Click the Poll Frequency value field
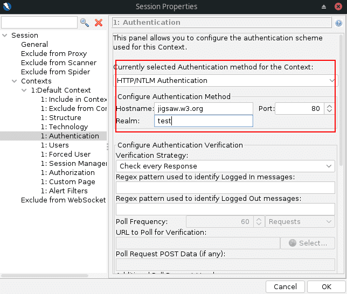This screenshot has width=347, height=294. (x=220, y=222)
